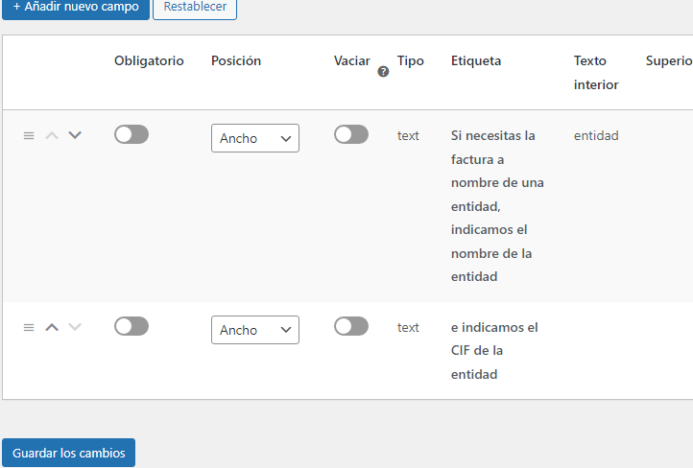Click the Añadir nuevo campo button
Image resolution: width=693 pixels, height=468 pixels.
tap(76, 8)
